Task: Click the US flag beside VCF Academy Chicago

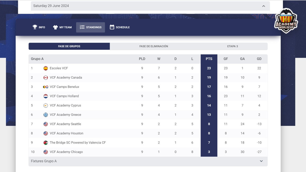Action: point(46,152)
